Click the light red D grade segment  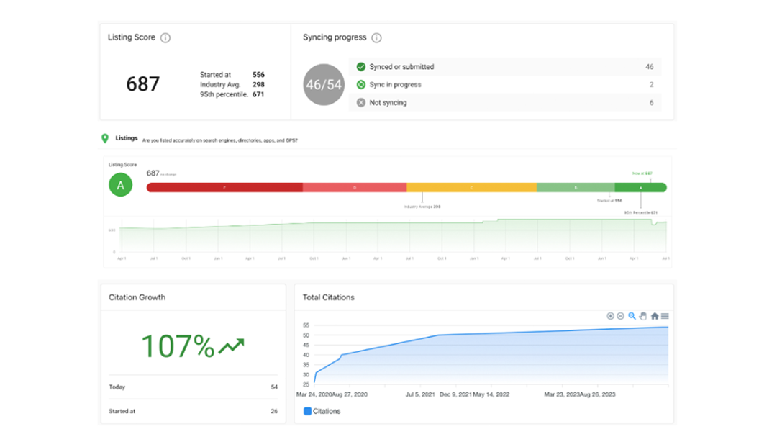pyautogui.click(x=354, y=187)
